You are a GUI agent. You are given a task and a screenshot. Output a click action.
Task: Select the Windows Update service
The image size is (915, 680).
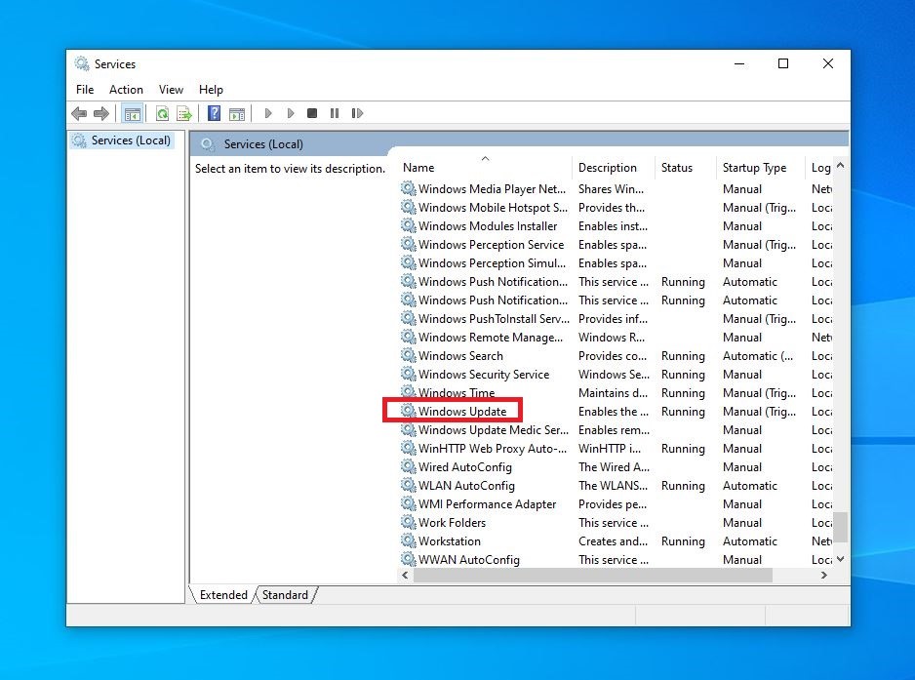tap(462, 412)
